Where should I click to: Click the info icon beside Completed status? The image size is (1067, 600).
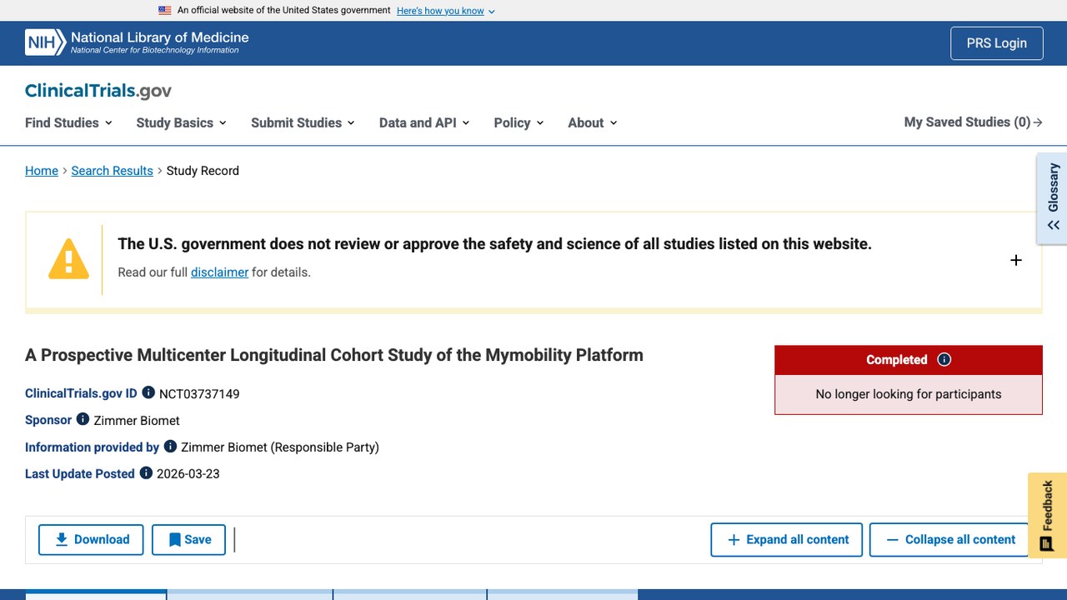pyautogui.click(x=944, y=360)
